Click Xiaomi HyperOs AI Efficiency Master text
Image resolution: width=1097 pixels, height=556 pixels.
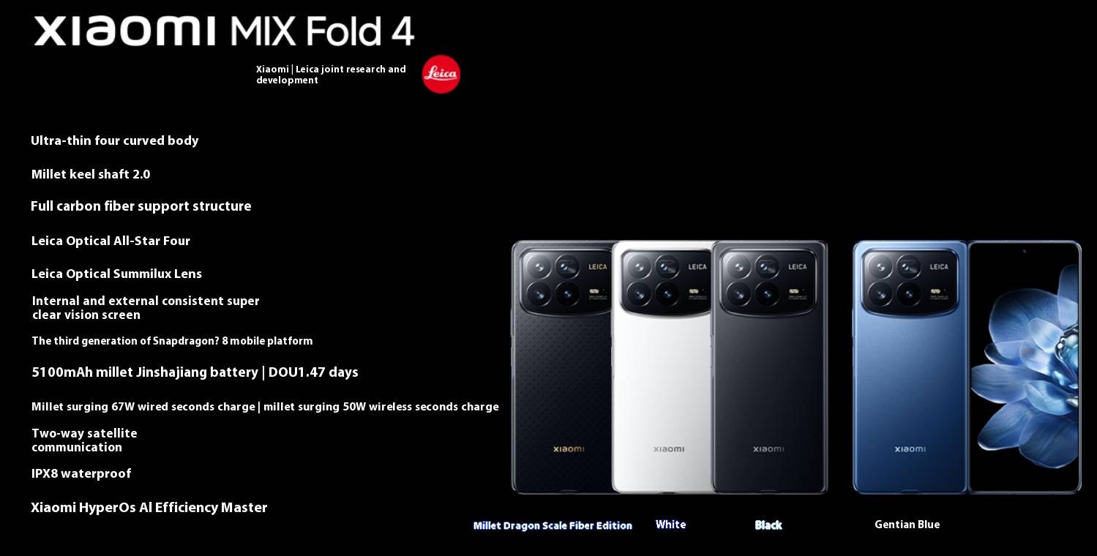(x=149, y=508)
